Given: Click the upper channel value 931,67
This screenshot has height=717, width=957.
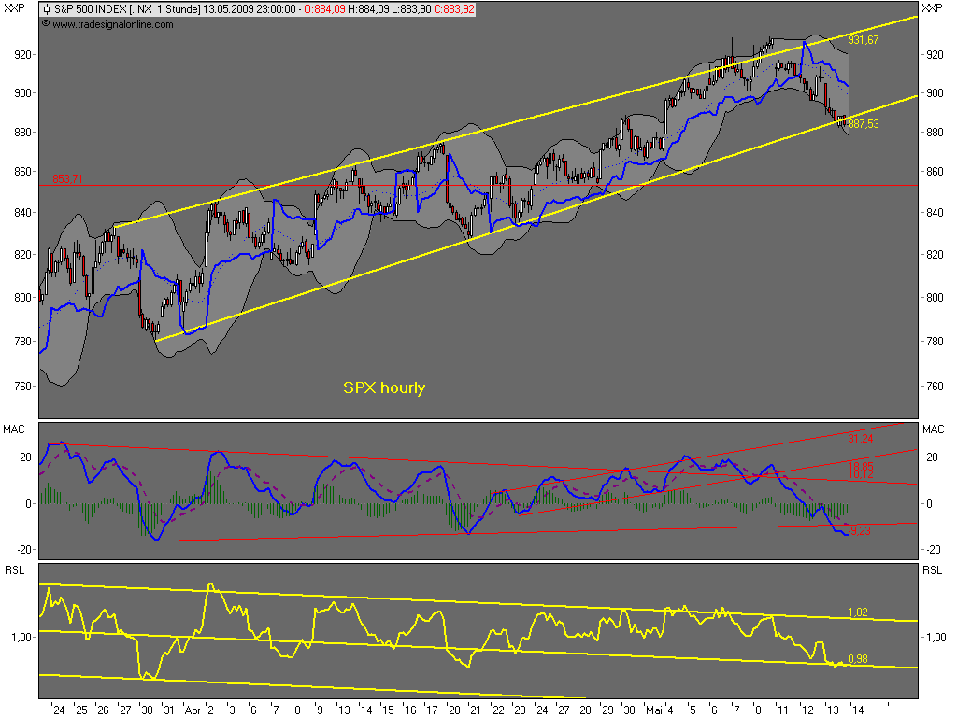Looking at the screenshot, I should 863,39.
